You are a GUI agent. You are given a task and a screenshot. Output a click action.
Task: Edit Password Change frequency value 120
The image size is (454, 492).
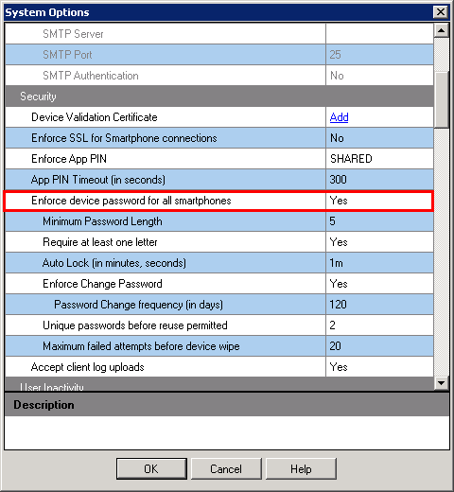click(379, 305)
